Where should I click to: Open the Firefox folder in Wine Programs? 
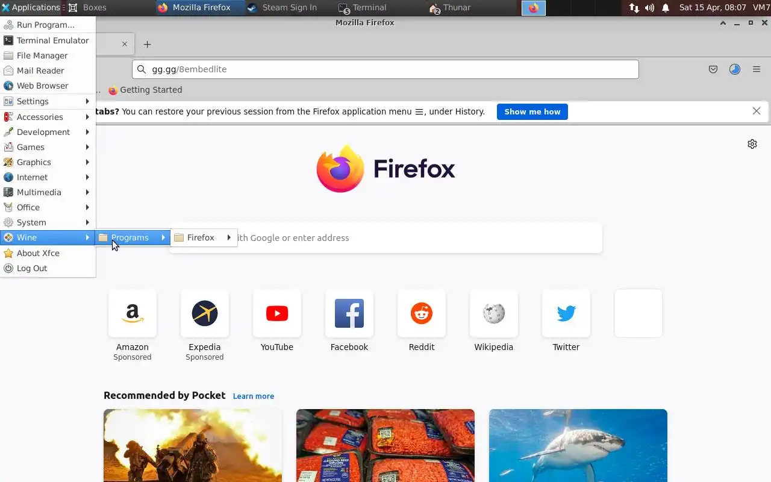pyautogui.click(x=204, y=237)
